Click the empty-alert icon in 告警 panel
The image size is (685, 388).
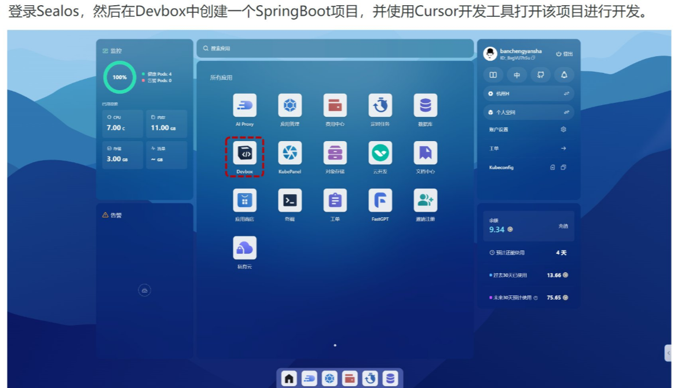click(x=145, y=290)
